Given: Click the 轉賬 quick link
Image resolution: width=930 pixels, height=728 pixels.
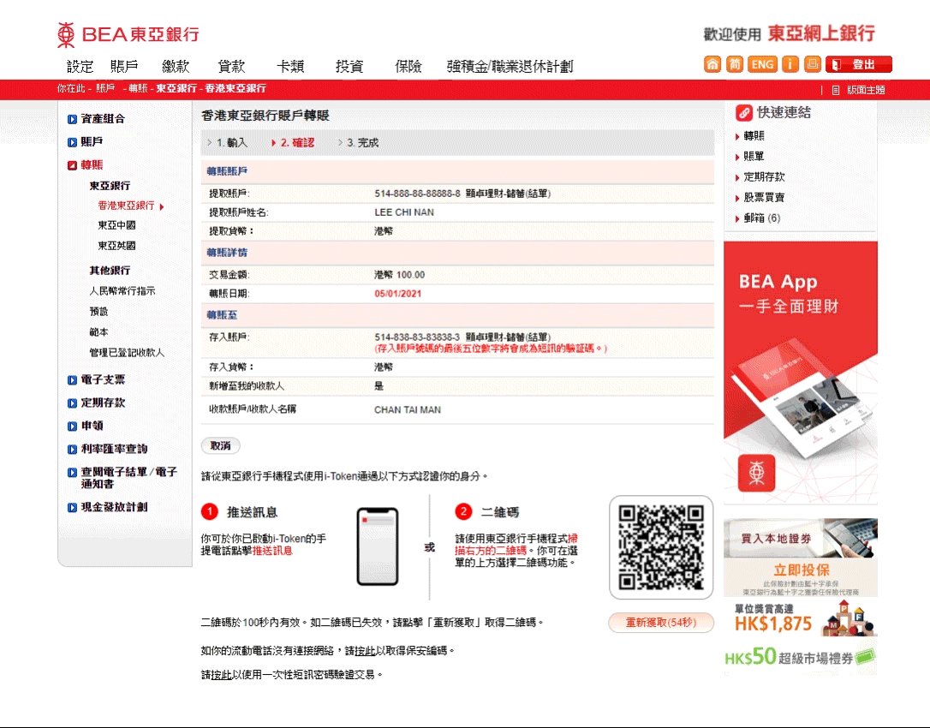Looking at the screenshot, I should tap(754, 136).
